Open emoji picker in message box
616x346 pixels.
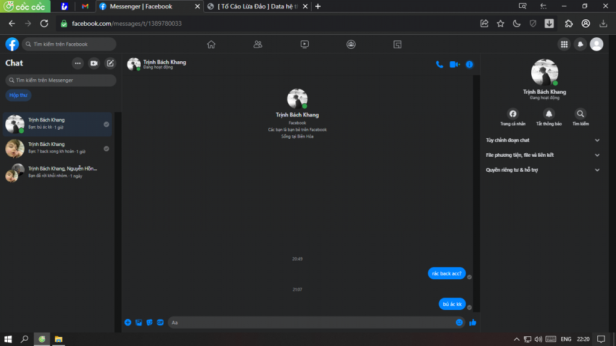click(460, 323)
